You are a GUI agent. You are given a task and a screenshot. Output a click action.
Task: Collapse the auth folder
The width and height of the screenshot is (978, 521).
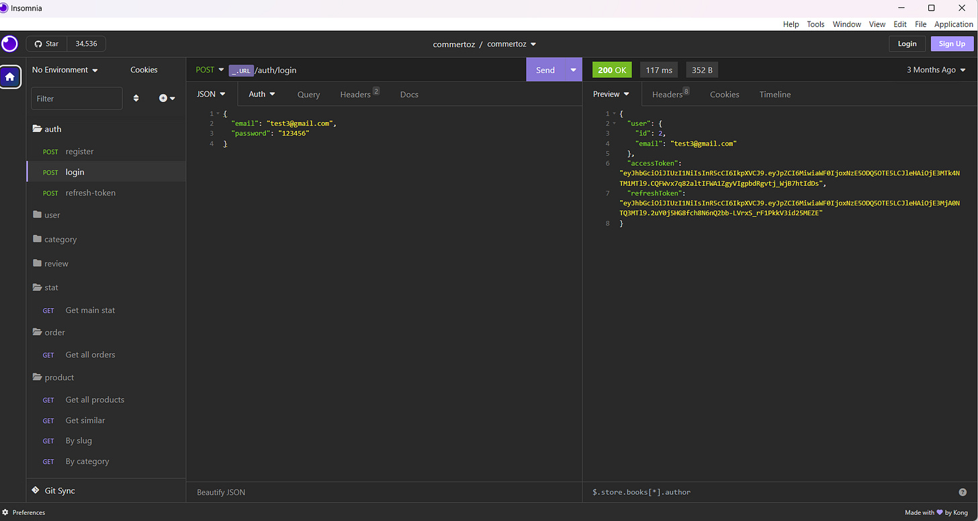point(106,129)
